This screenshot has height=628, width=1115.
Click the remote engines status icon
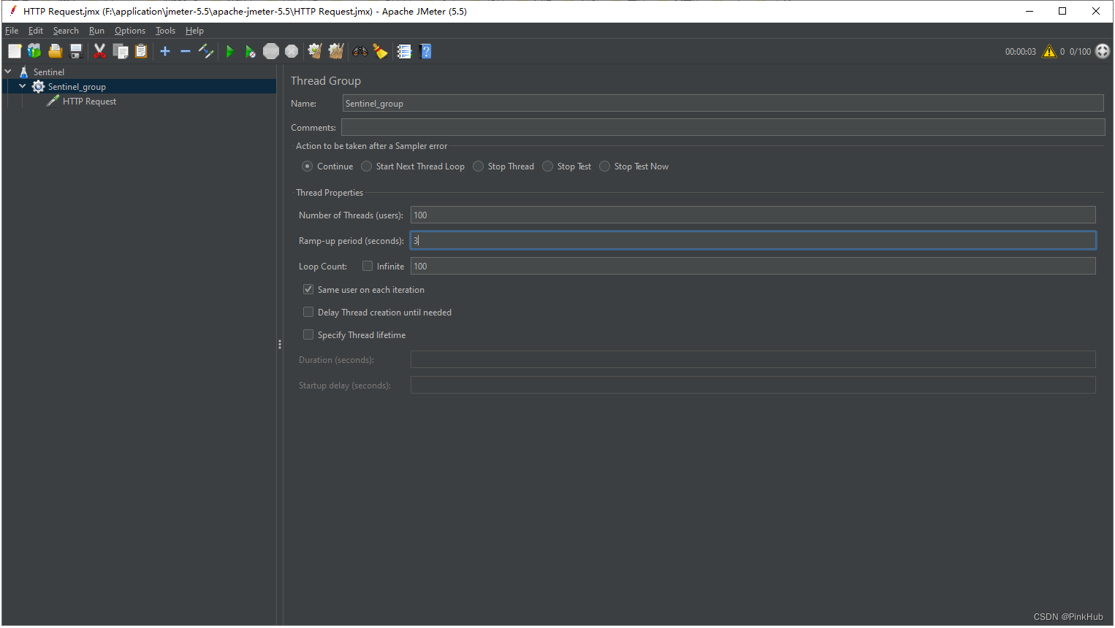pyautogui.click(x=1103, y=51)
